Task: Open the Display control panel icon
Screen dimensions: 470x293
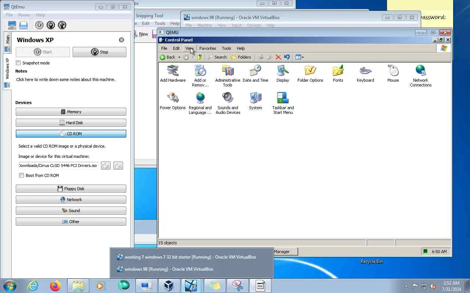Action: pos(283,73)
